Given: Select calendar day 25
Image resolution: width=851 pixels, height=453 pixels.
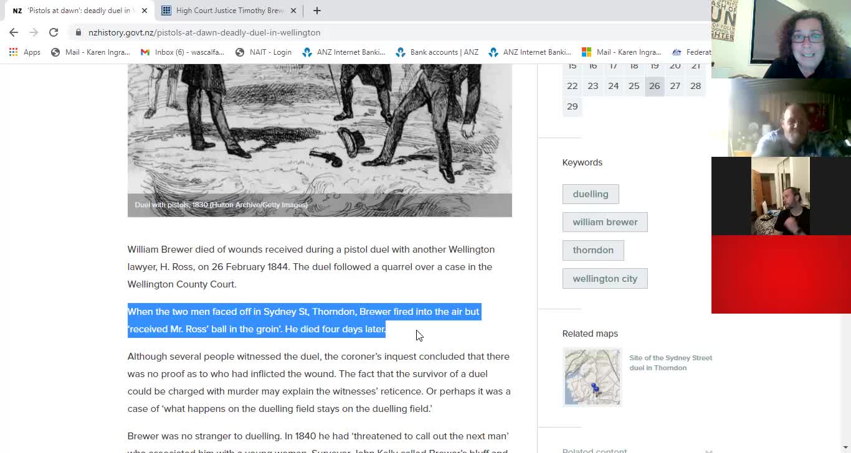Looking at the screenshot, I should pos(634,86).
